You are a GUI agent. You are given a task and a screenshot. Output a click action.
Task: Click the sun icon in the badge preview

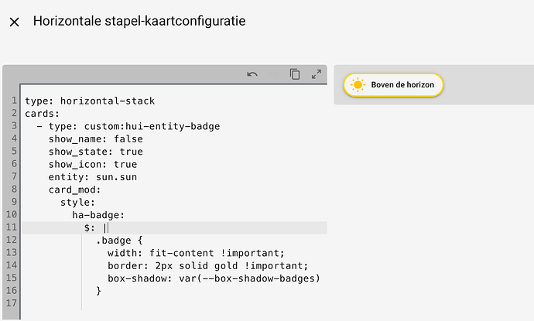pos(358,85)
